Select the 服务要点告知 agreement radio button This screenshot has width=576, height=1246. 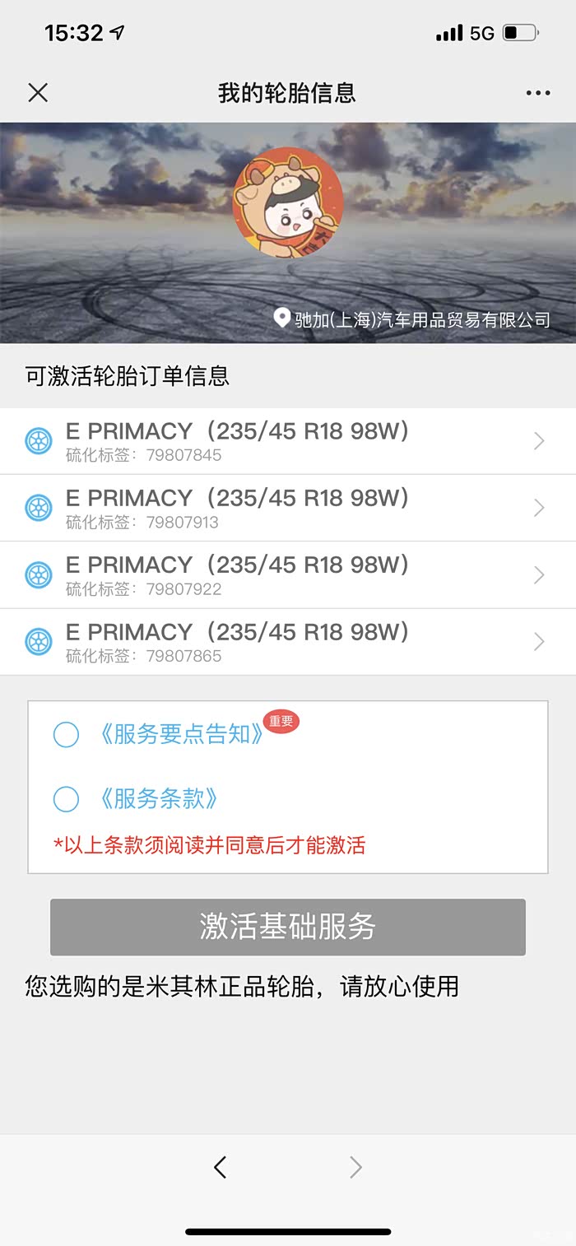(x=66, y=734)
